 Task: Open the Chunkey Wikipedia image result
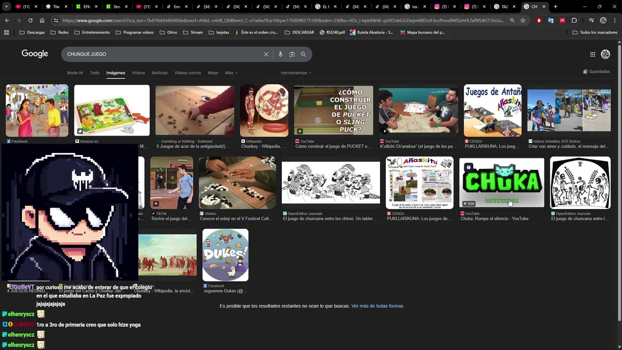click(264, 110)
